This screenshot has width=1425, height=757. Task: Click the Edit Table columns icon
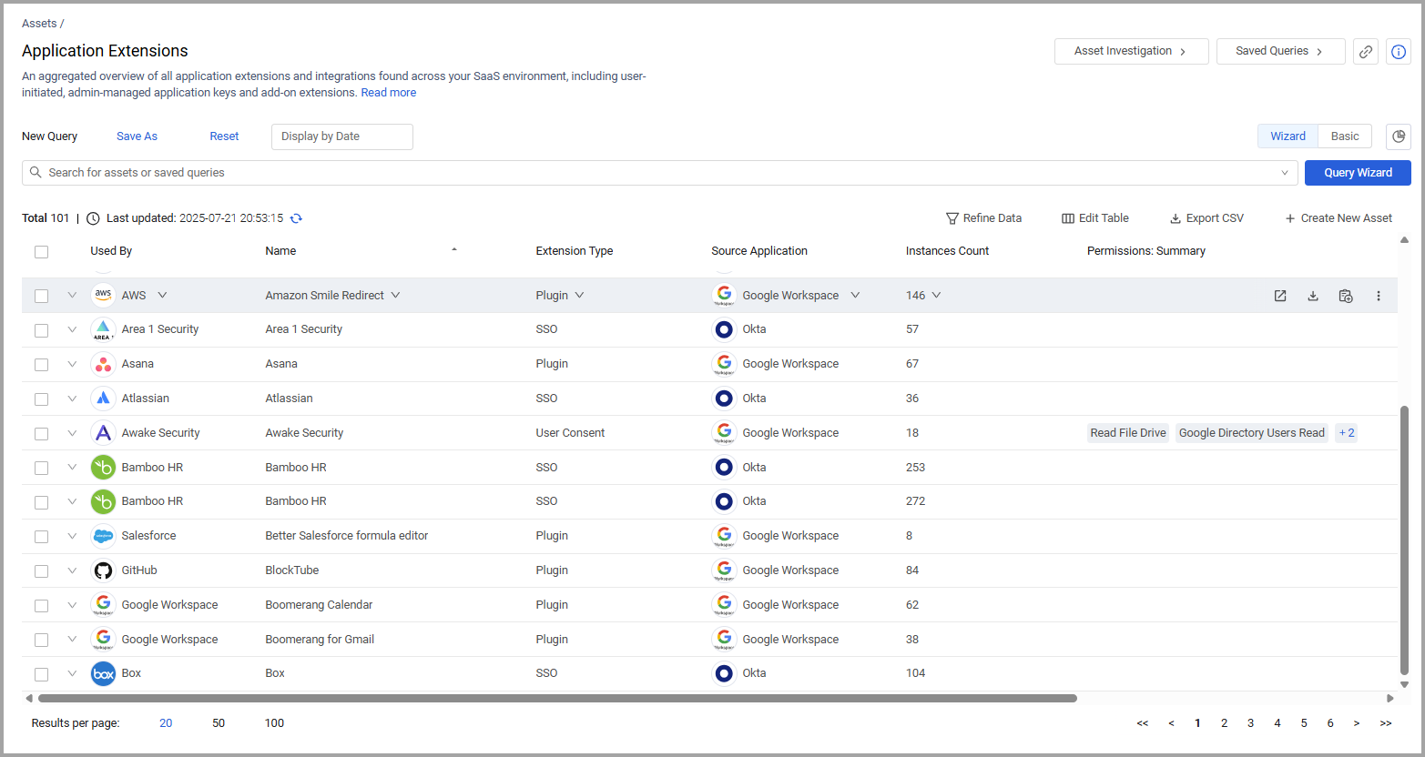click(x=1068, y=218)
